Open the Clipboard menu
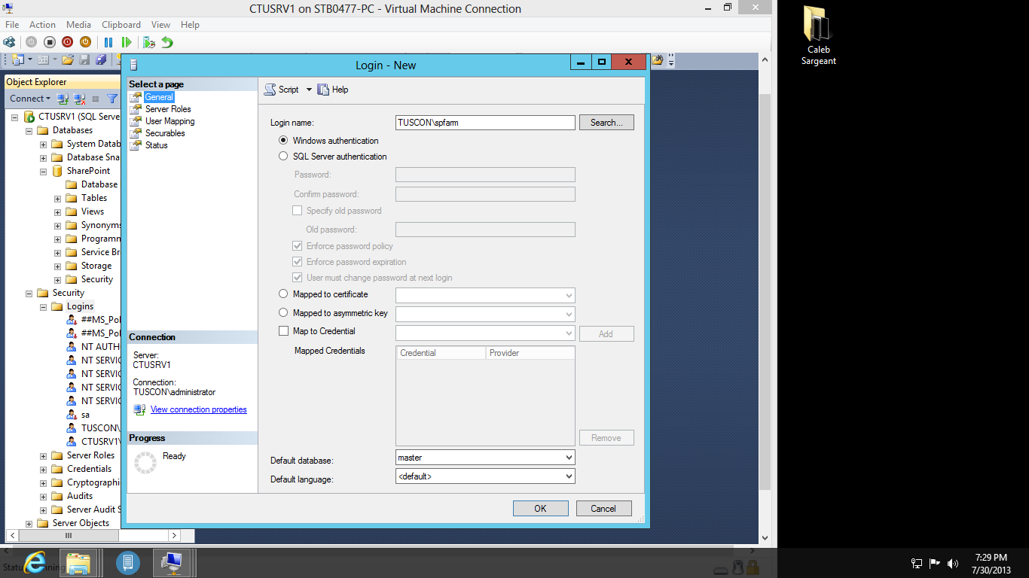The width and height of the screenshot is (1029, 578). click(121, 25)
